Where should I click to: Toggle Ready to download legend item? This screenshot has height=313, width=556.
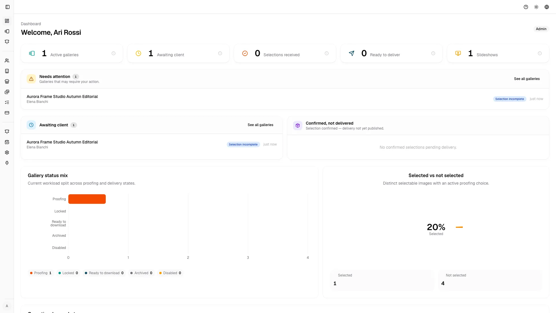(104, 273)
